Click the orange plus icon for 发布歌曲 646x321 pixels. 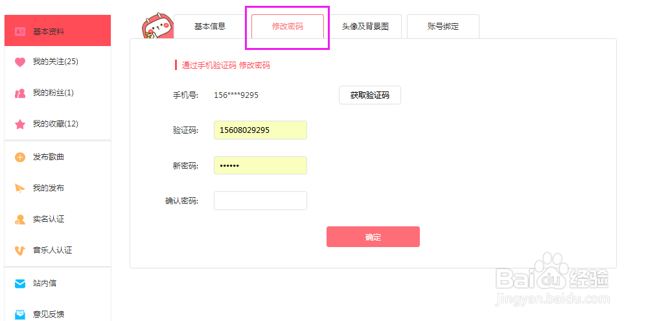(x=20, y=157)
